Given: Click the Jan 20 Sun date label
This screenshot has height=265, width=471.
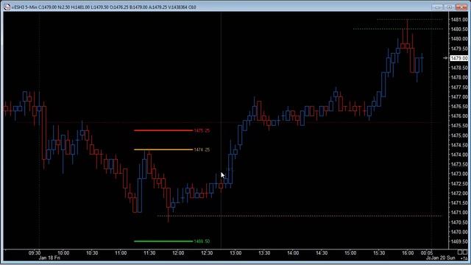Looking at the screenshot, I should 443,258.
